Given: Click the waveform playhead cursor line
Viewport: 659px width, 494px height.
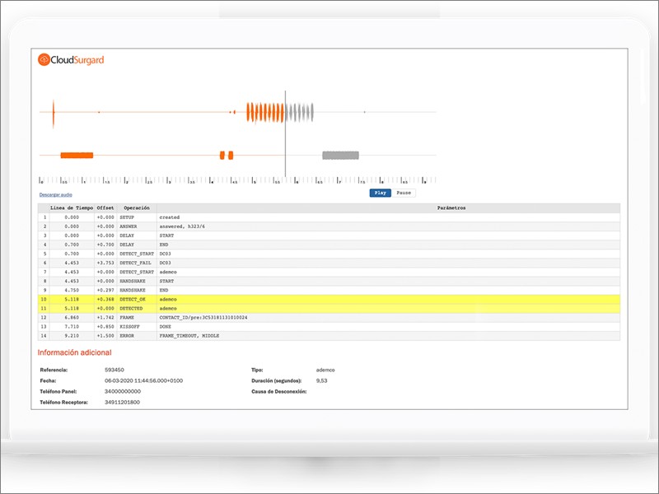Looking at the screenshot, I should point(285,132).
